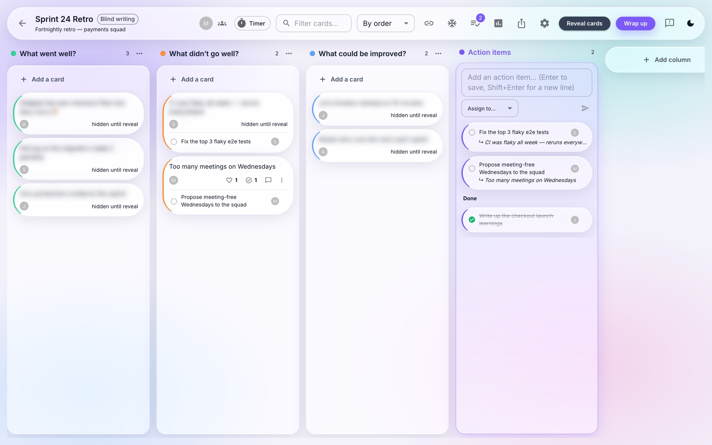This screenshot has width=712, height=445.
Task: Click the Action items column header
Action: [x=489, y=53]
